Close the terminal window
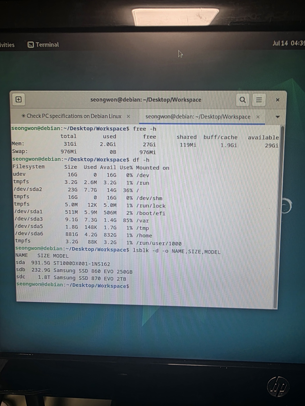305x406 pixels. [277, 100]
